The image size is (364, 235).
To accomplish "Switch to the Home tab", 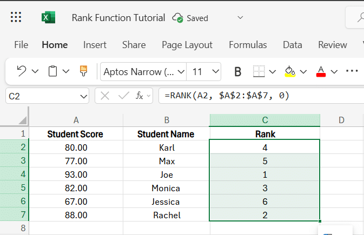I will pos(55,45).
